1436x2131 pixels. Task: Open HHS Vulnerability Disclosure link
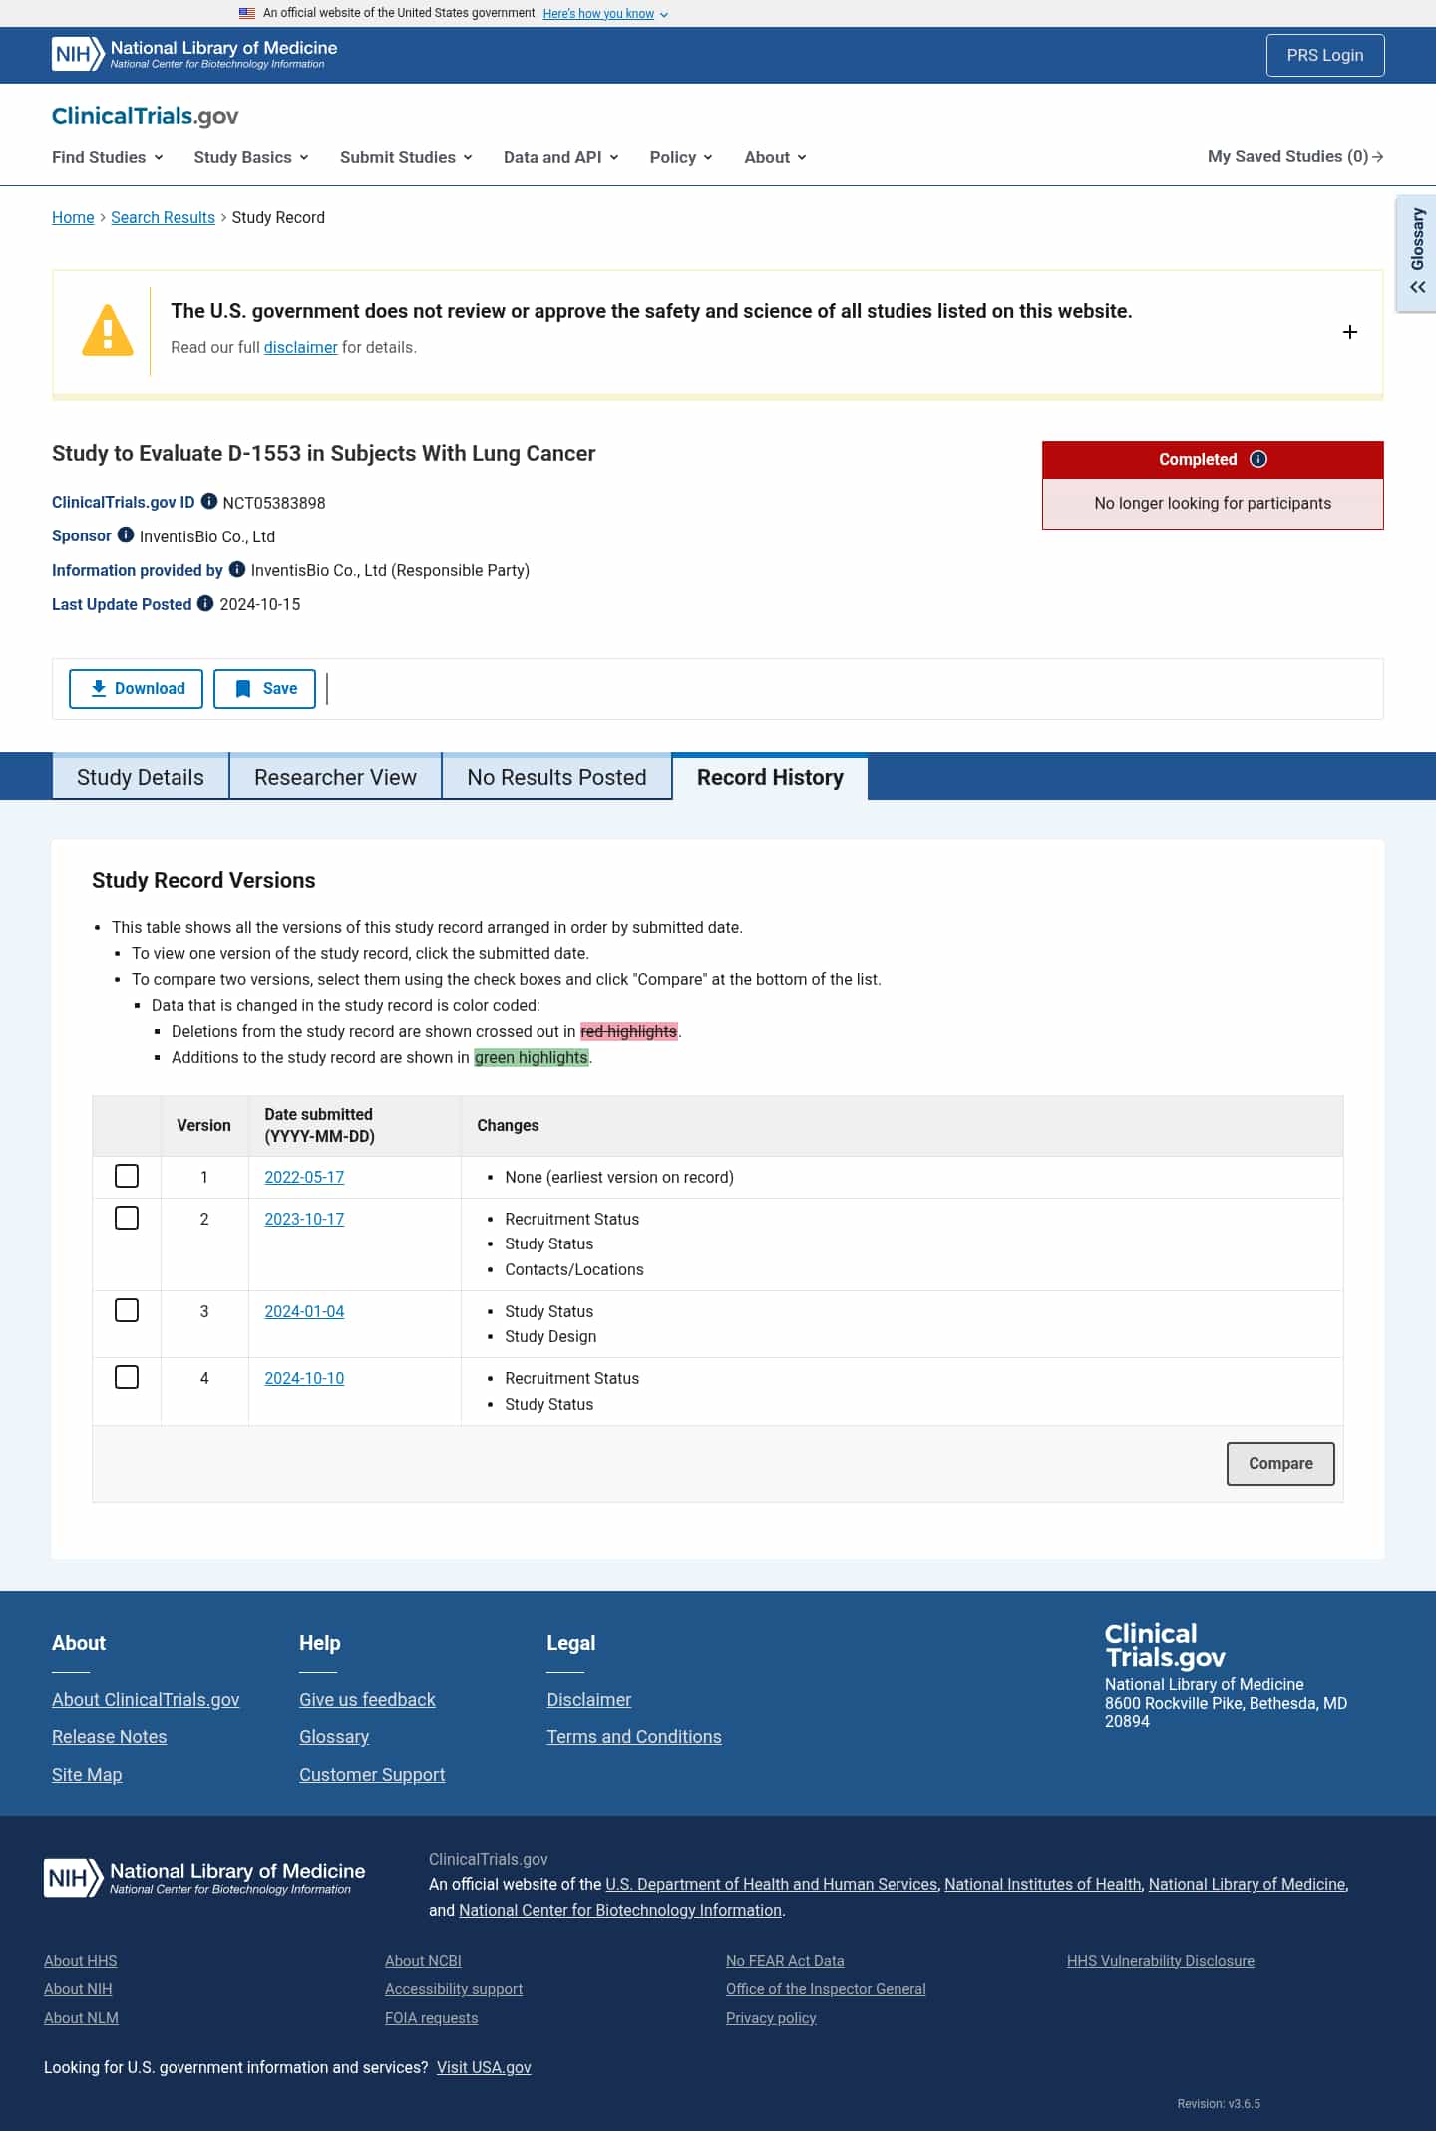pyautogui.click(x=1161, y=1960)
